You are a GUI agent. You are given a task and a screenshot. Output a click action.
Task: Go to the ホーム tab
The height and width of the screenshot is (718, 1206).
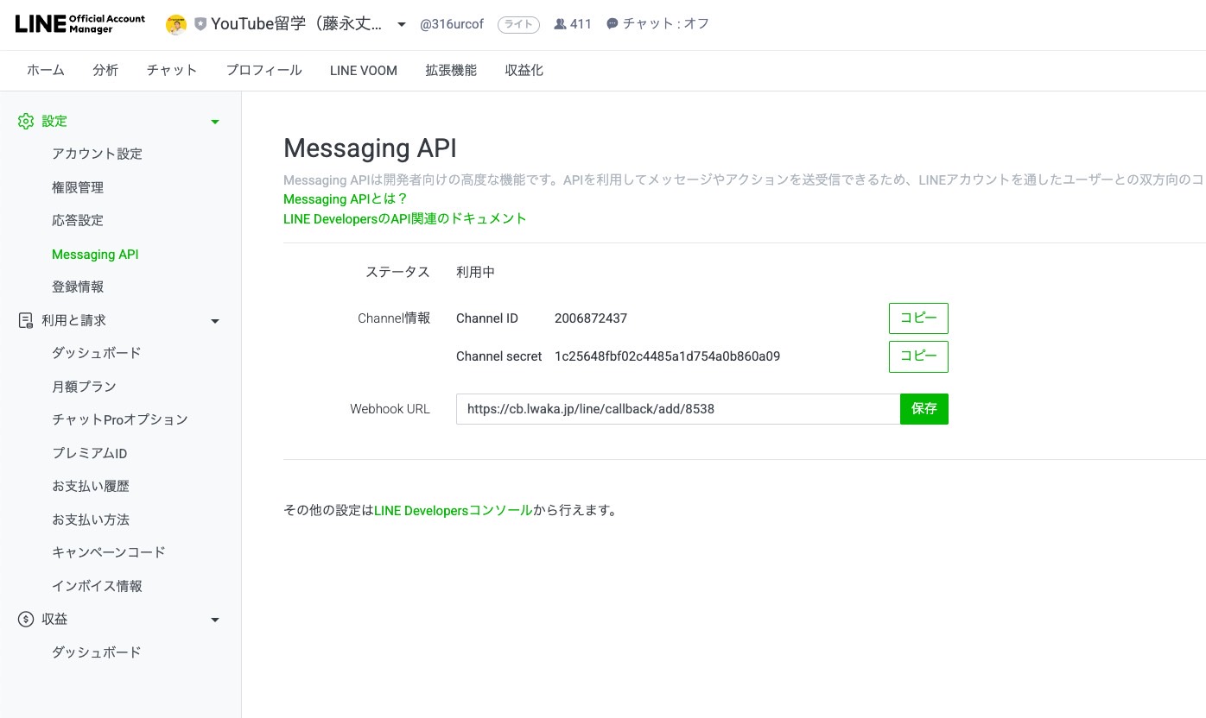point(46,71)
